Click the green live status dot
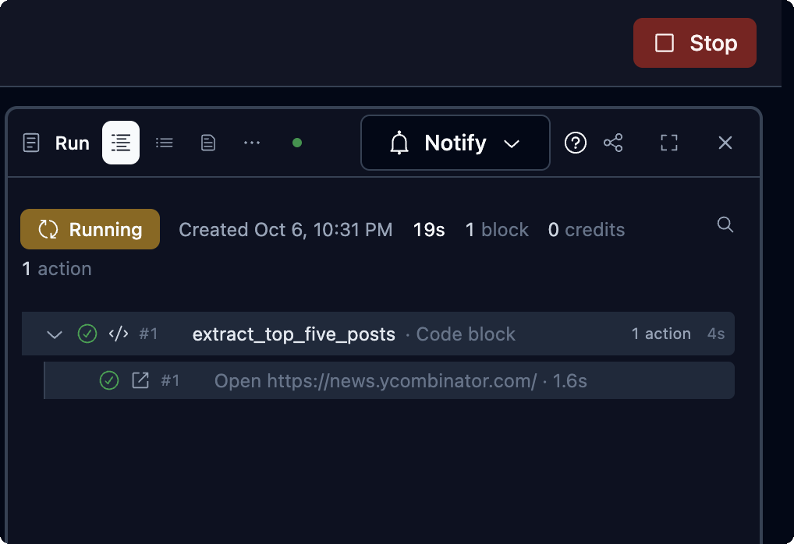Screen dimensions: 794x544 coord(297,143)
